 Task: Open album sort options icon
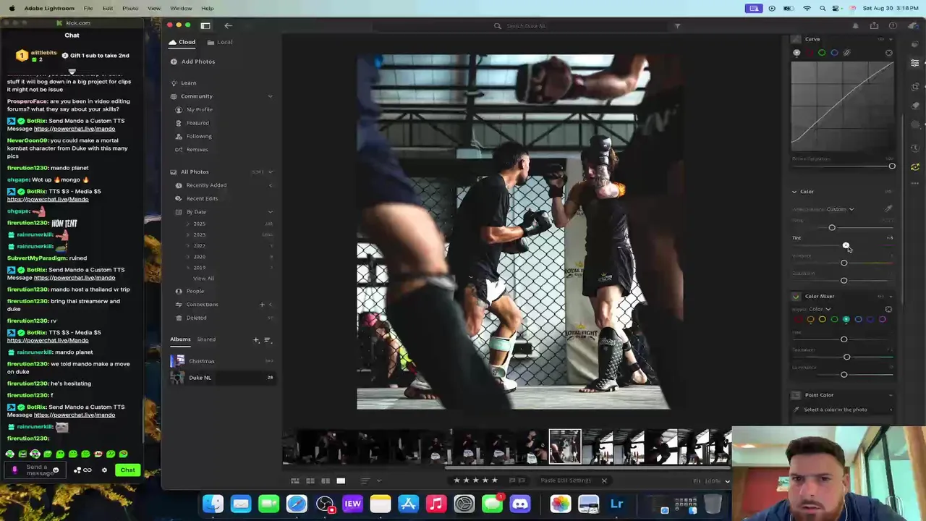pos(267,339)
